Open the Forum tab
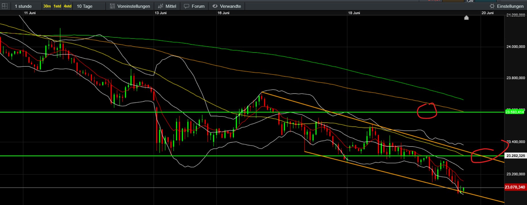527x205 pixels. [x=194, y=6]
